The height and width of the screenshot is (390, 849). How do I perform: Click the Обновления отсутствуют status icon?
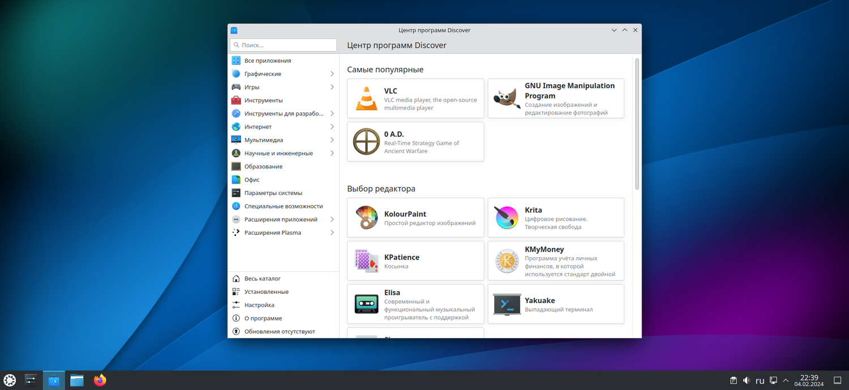click(x=236, y=332)
